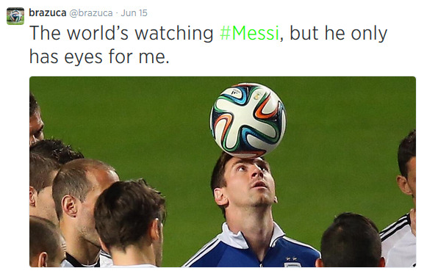Click the soccer ball in the photo
Image resolution: width=424 pixels, height=279 pixels.
pos(248,120)
